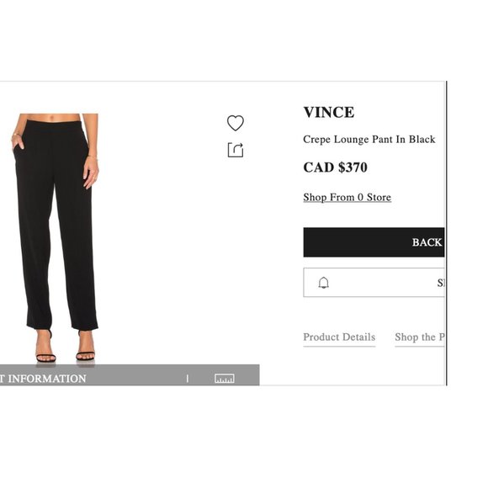Viewport: 488px width, 488px height.
Task: Open the size guide ruler icon
Action: tap(225, 378)
